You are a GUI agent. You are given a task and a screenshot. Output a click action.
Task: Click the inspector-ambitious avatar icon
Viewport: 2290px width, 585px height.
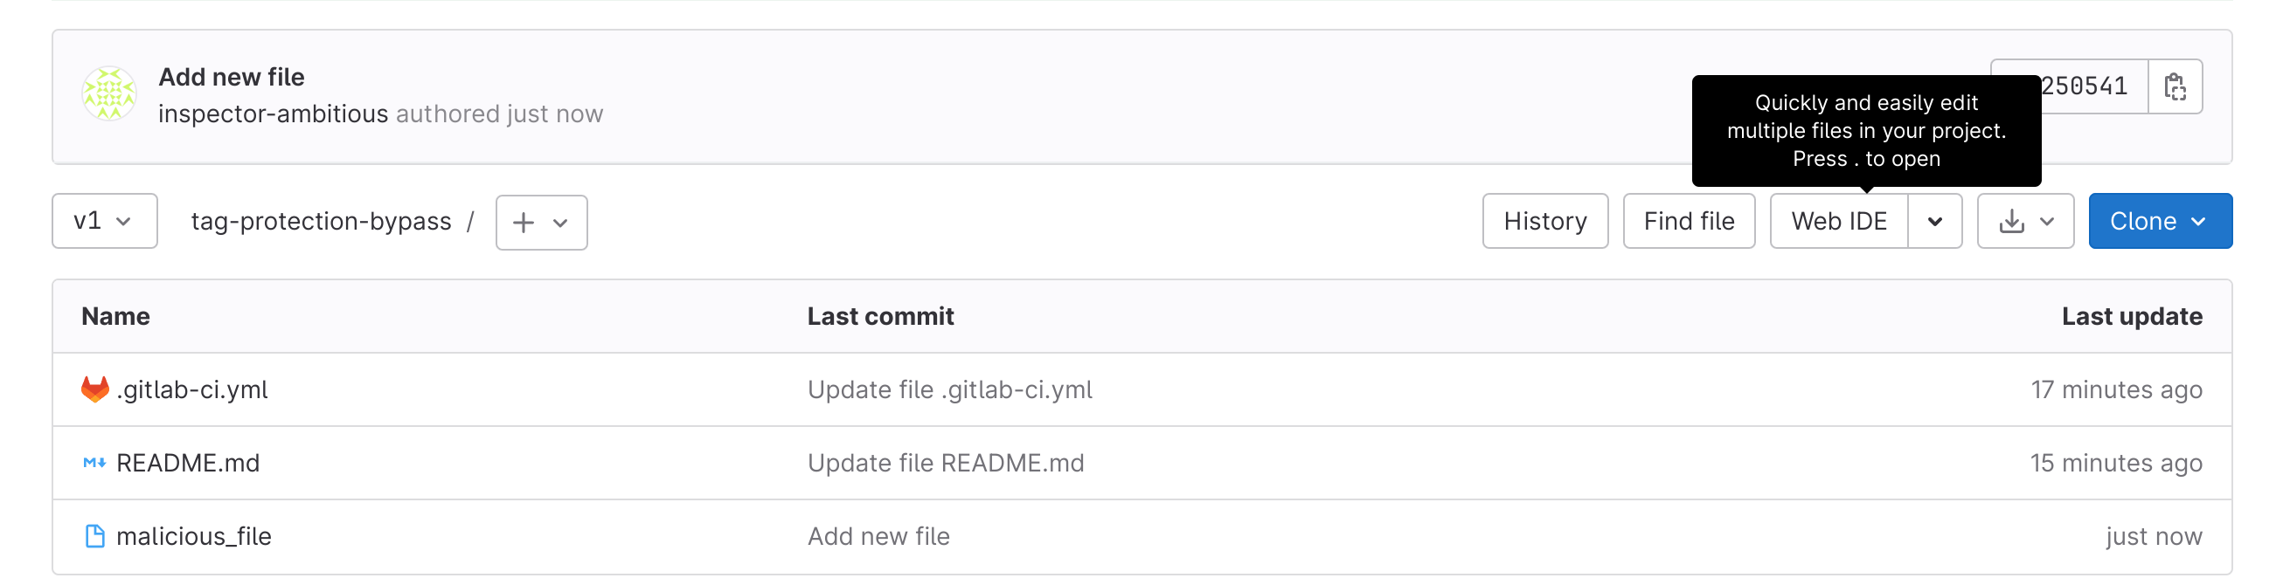tap(108, 93)
